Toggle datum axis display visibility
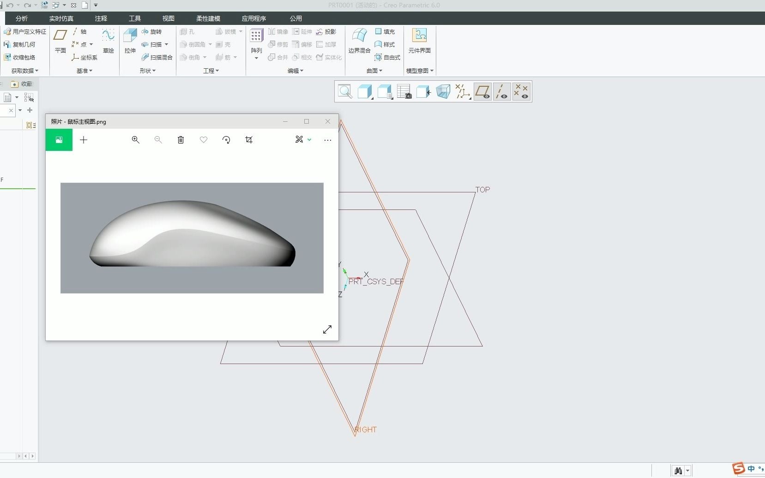Viewport: 765px width, 478px height. (x=502, y=91)
